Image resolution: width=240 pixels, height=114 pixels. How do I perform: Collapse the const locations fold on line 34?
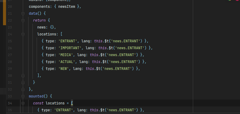(23, 103)
